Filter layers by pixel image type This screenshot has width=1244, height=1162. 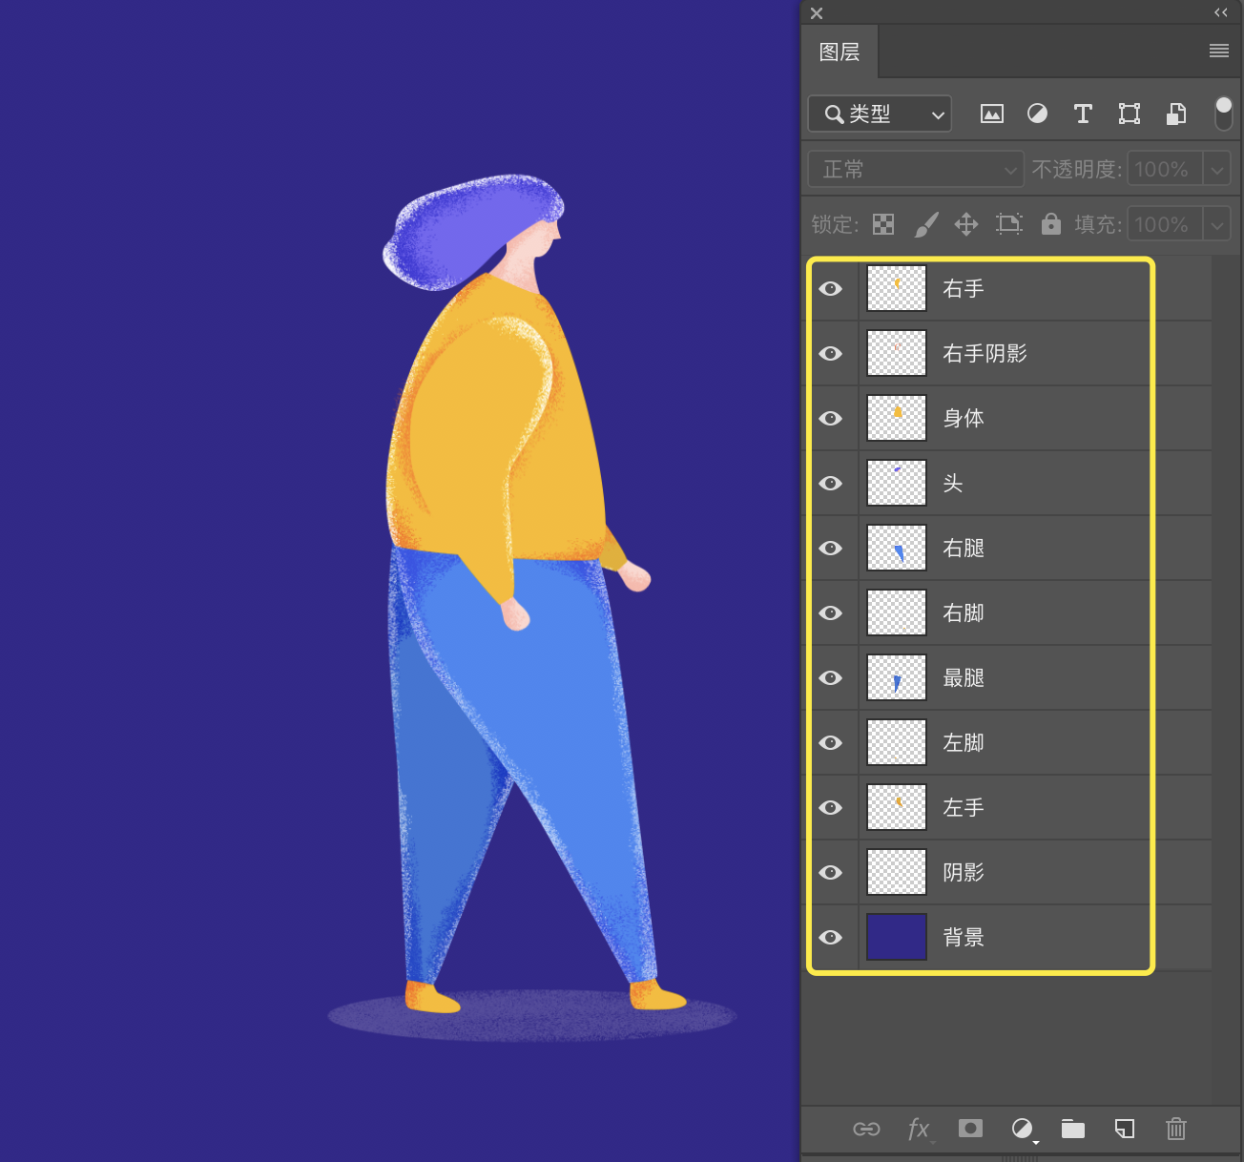coord(992,114)
